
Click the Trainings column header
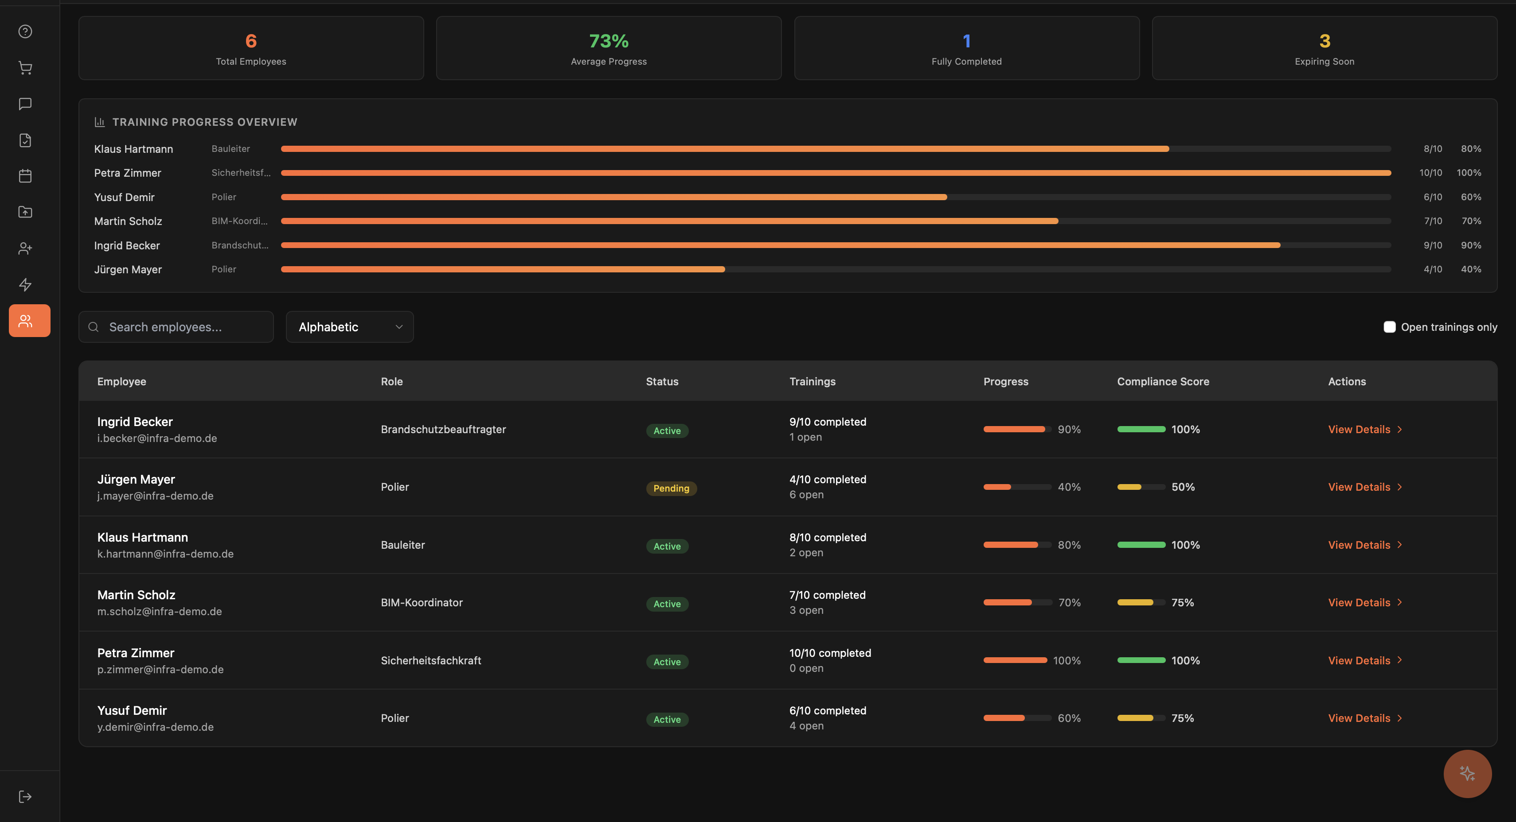click(x=812, y=382)
